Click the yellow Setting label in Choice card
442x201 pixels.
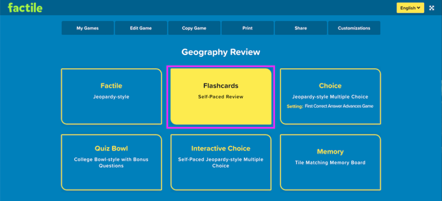[295, 106]
